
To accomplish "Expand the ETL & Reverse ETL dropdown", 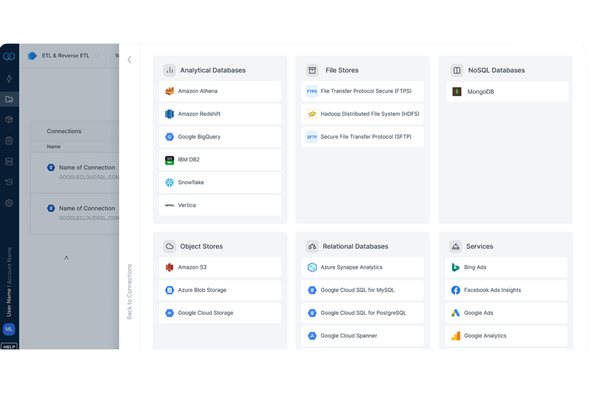I will coord(64,56).
